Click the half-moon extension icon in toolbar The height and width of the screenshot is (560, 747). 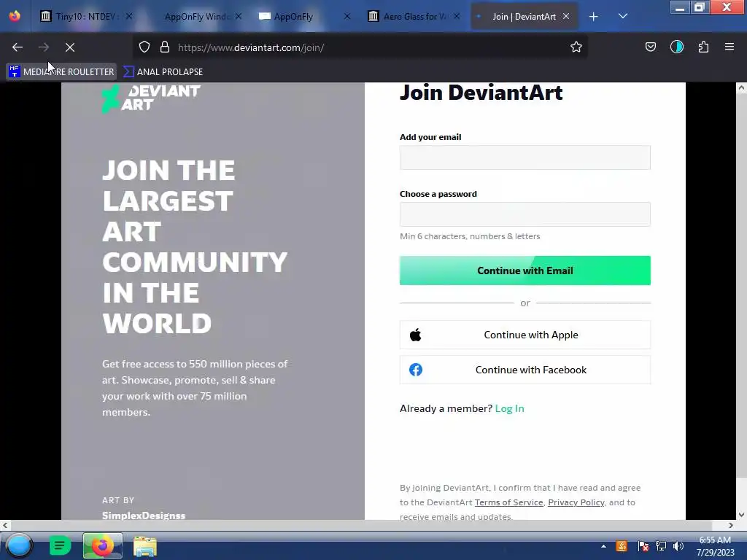(676, 47)
